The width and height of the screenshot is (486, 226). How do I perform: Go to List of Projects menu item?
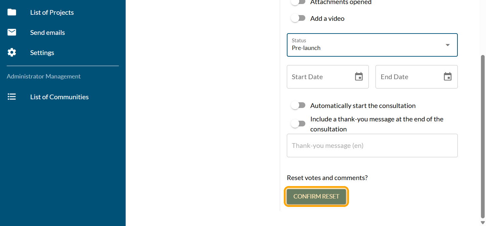[x=52, y=12]
